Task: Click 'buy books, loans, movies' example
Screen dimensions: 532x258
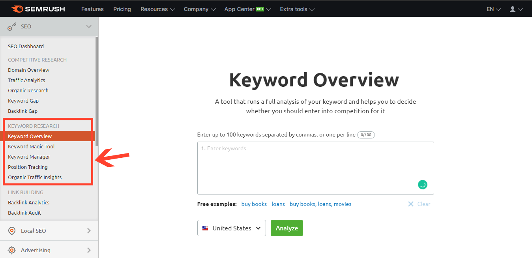Action: [x=320, y=204]
